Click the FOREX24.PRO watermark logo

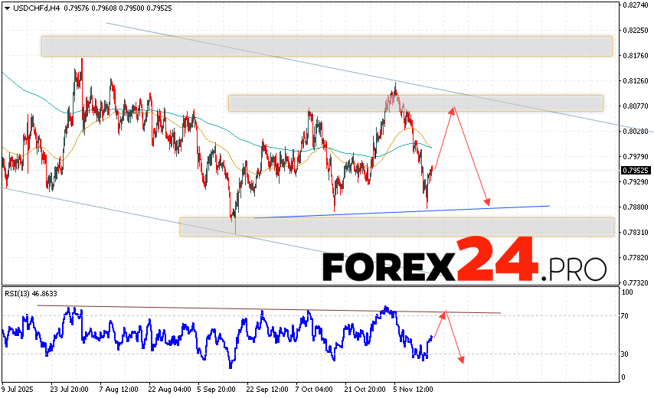[463, 261]
